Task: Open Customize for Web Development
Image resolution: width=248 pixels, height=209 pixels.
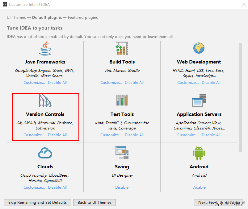Action: (188, 83)
